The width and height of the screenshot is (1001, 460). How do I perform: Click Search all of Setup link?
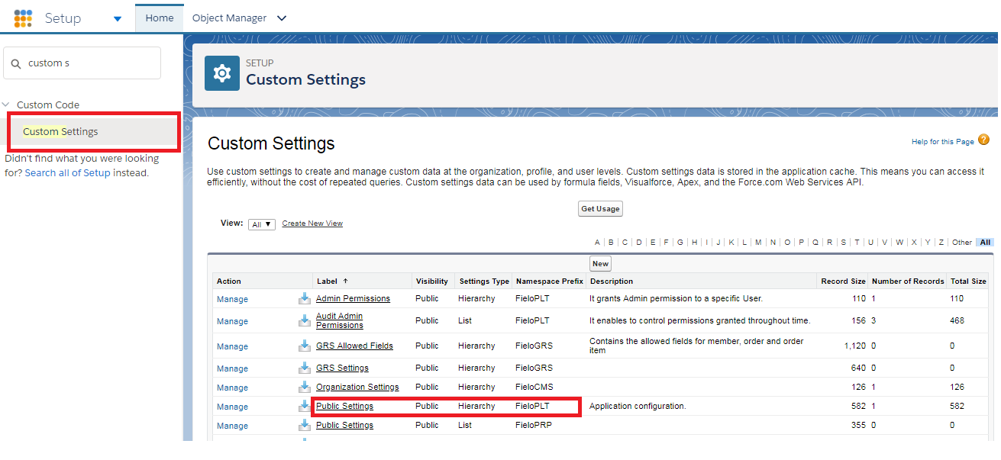[67, 173]
